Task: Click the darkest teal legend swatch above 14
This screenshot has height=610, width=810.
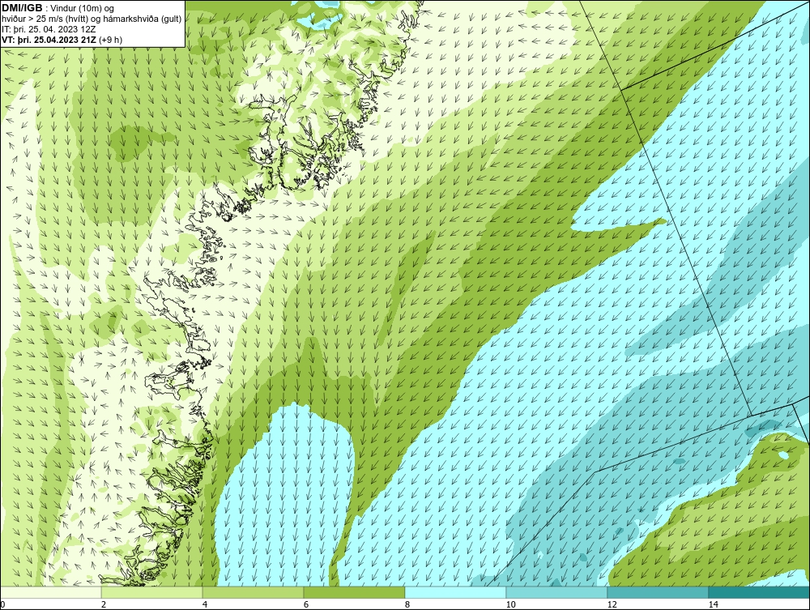Action: (760, 592)
